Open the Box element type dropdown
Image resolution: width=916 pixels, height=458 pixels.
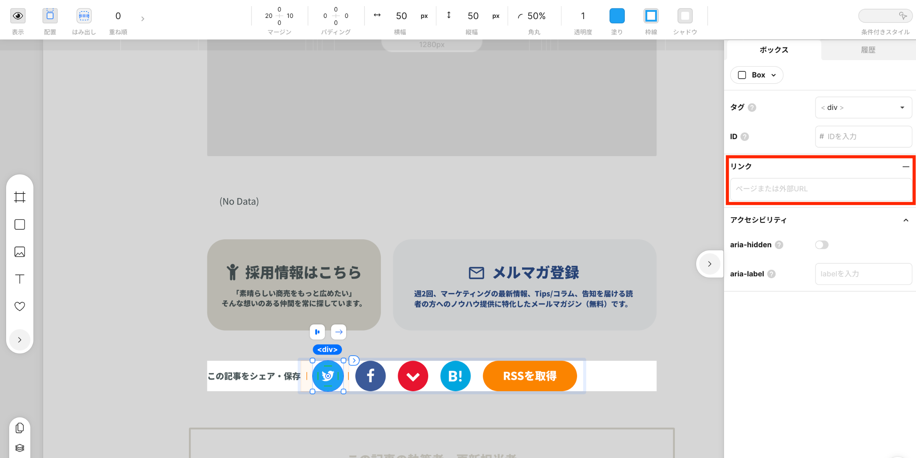tap(757, 75)
